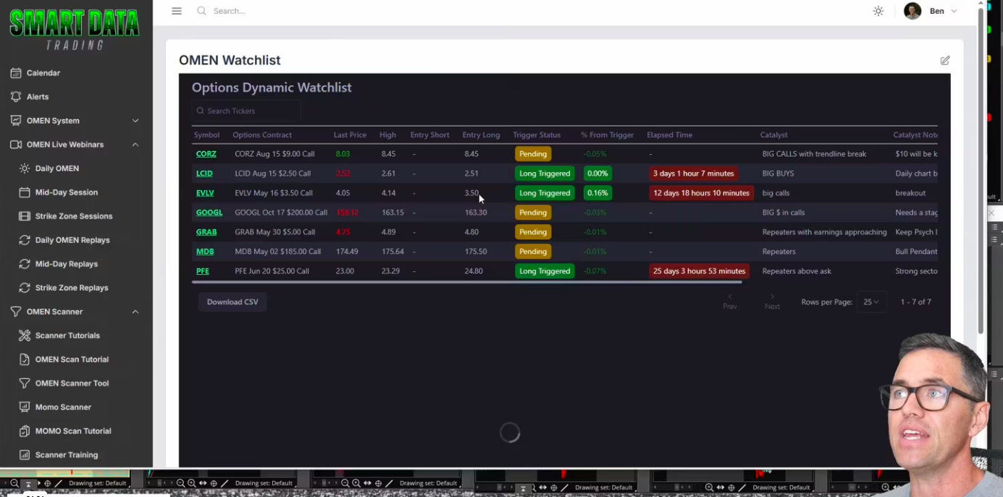
Task: Open the GRAB ticker link
Action: pyautogui.click(x=206, y=232)
